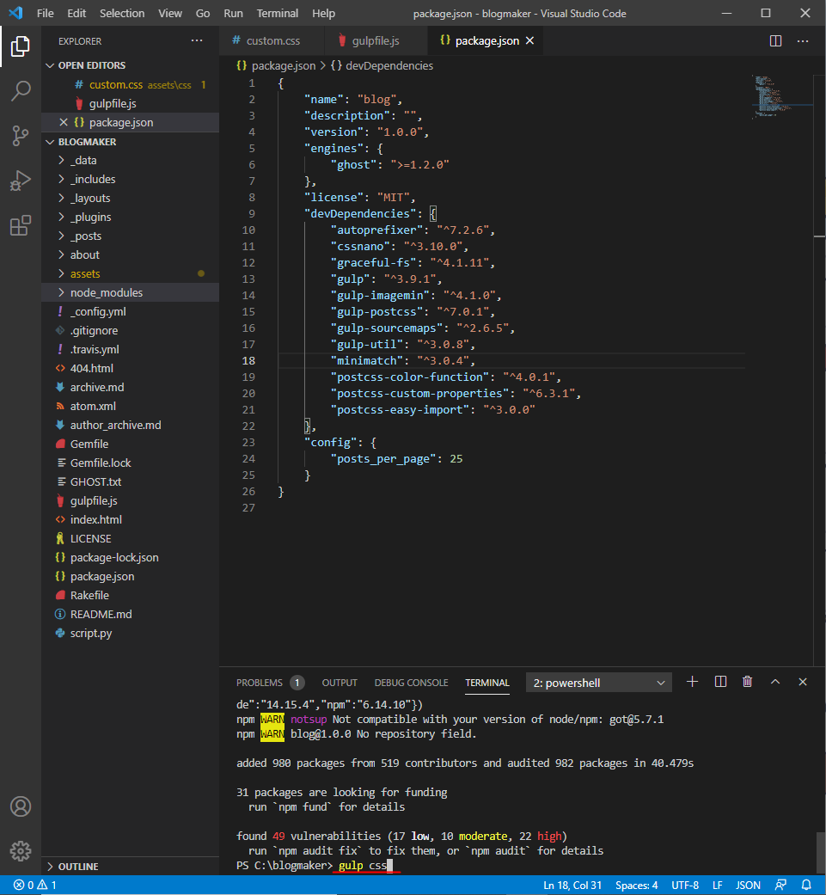Open Accounts menu icon

click(21, 806)
